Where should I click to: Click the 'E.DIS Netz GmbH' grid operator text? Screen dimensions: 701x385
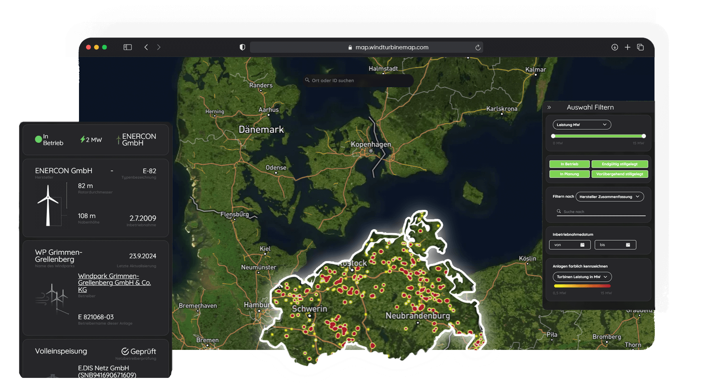click(103, 368)
